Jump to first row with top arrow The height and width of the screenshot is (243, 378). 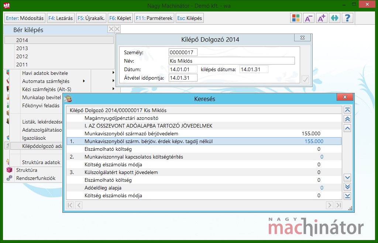pyautogui.click(x=347, y=110)
